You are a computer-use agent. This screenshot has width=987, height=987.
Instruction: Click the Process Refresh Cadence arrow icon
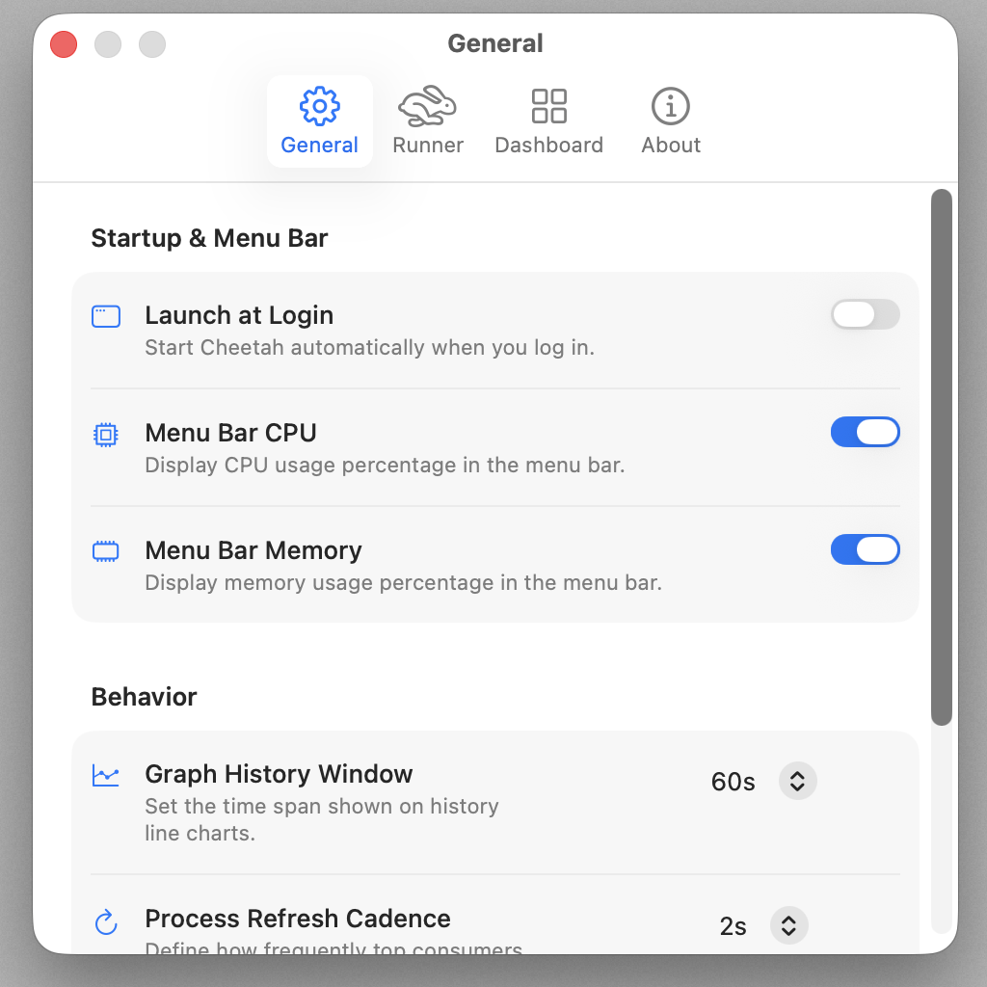pos(106,923)
